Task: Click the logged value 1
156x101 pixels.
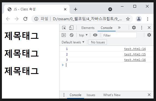Action: pos(67,49)
